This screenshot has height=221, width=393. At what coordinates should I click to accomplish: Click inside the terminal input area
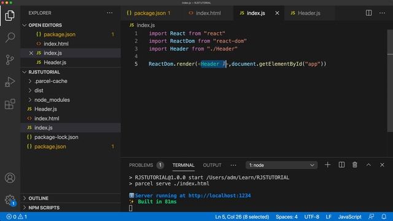[x=131, y=208]
